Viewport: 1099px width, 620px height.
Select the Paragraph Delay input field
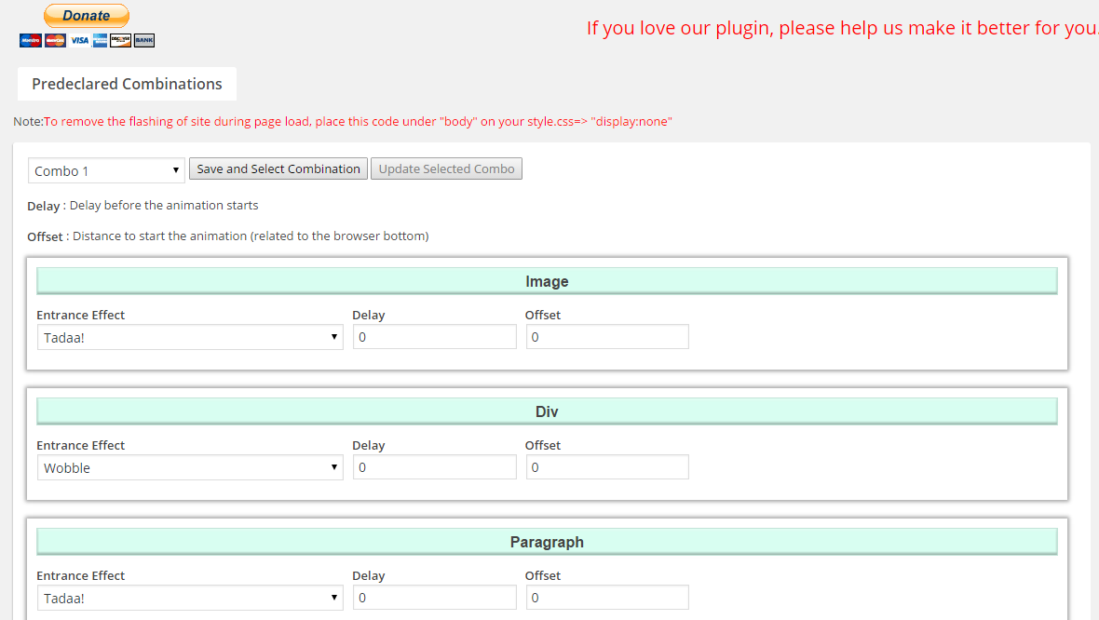pos(435,598)
